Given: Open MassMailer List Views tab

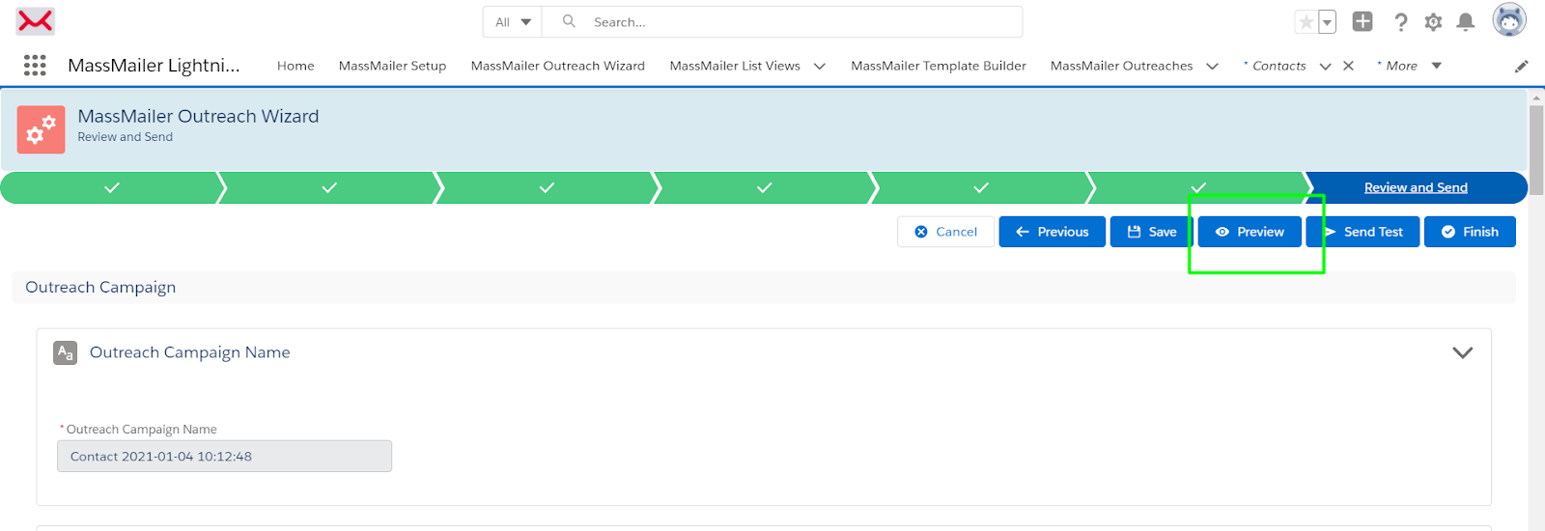Looking at the screenshot, I should click(x=735, y=66).
